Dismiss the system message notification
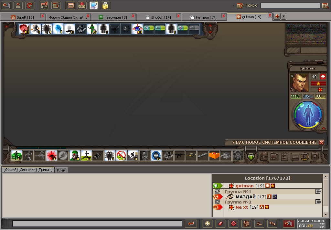 (321, 142)
